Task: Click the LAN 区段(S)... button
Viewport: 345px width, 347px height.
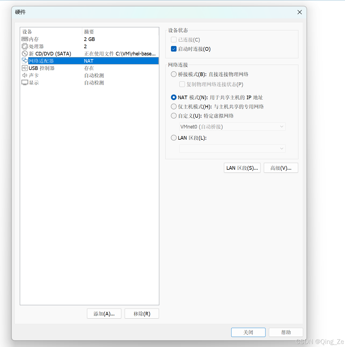Action: [242, 168]
